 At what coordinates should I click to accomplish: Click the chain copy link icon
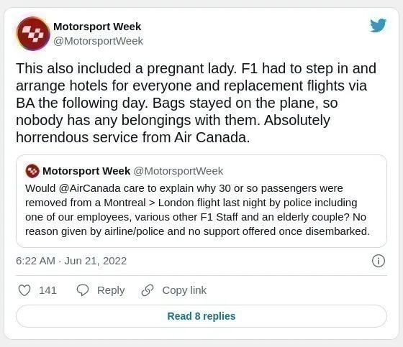click(148, 290)
